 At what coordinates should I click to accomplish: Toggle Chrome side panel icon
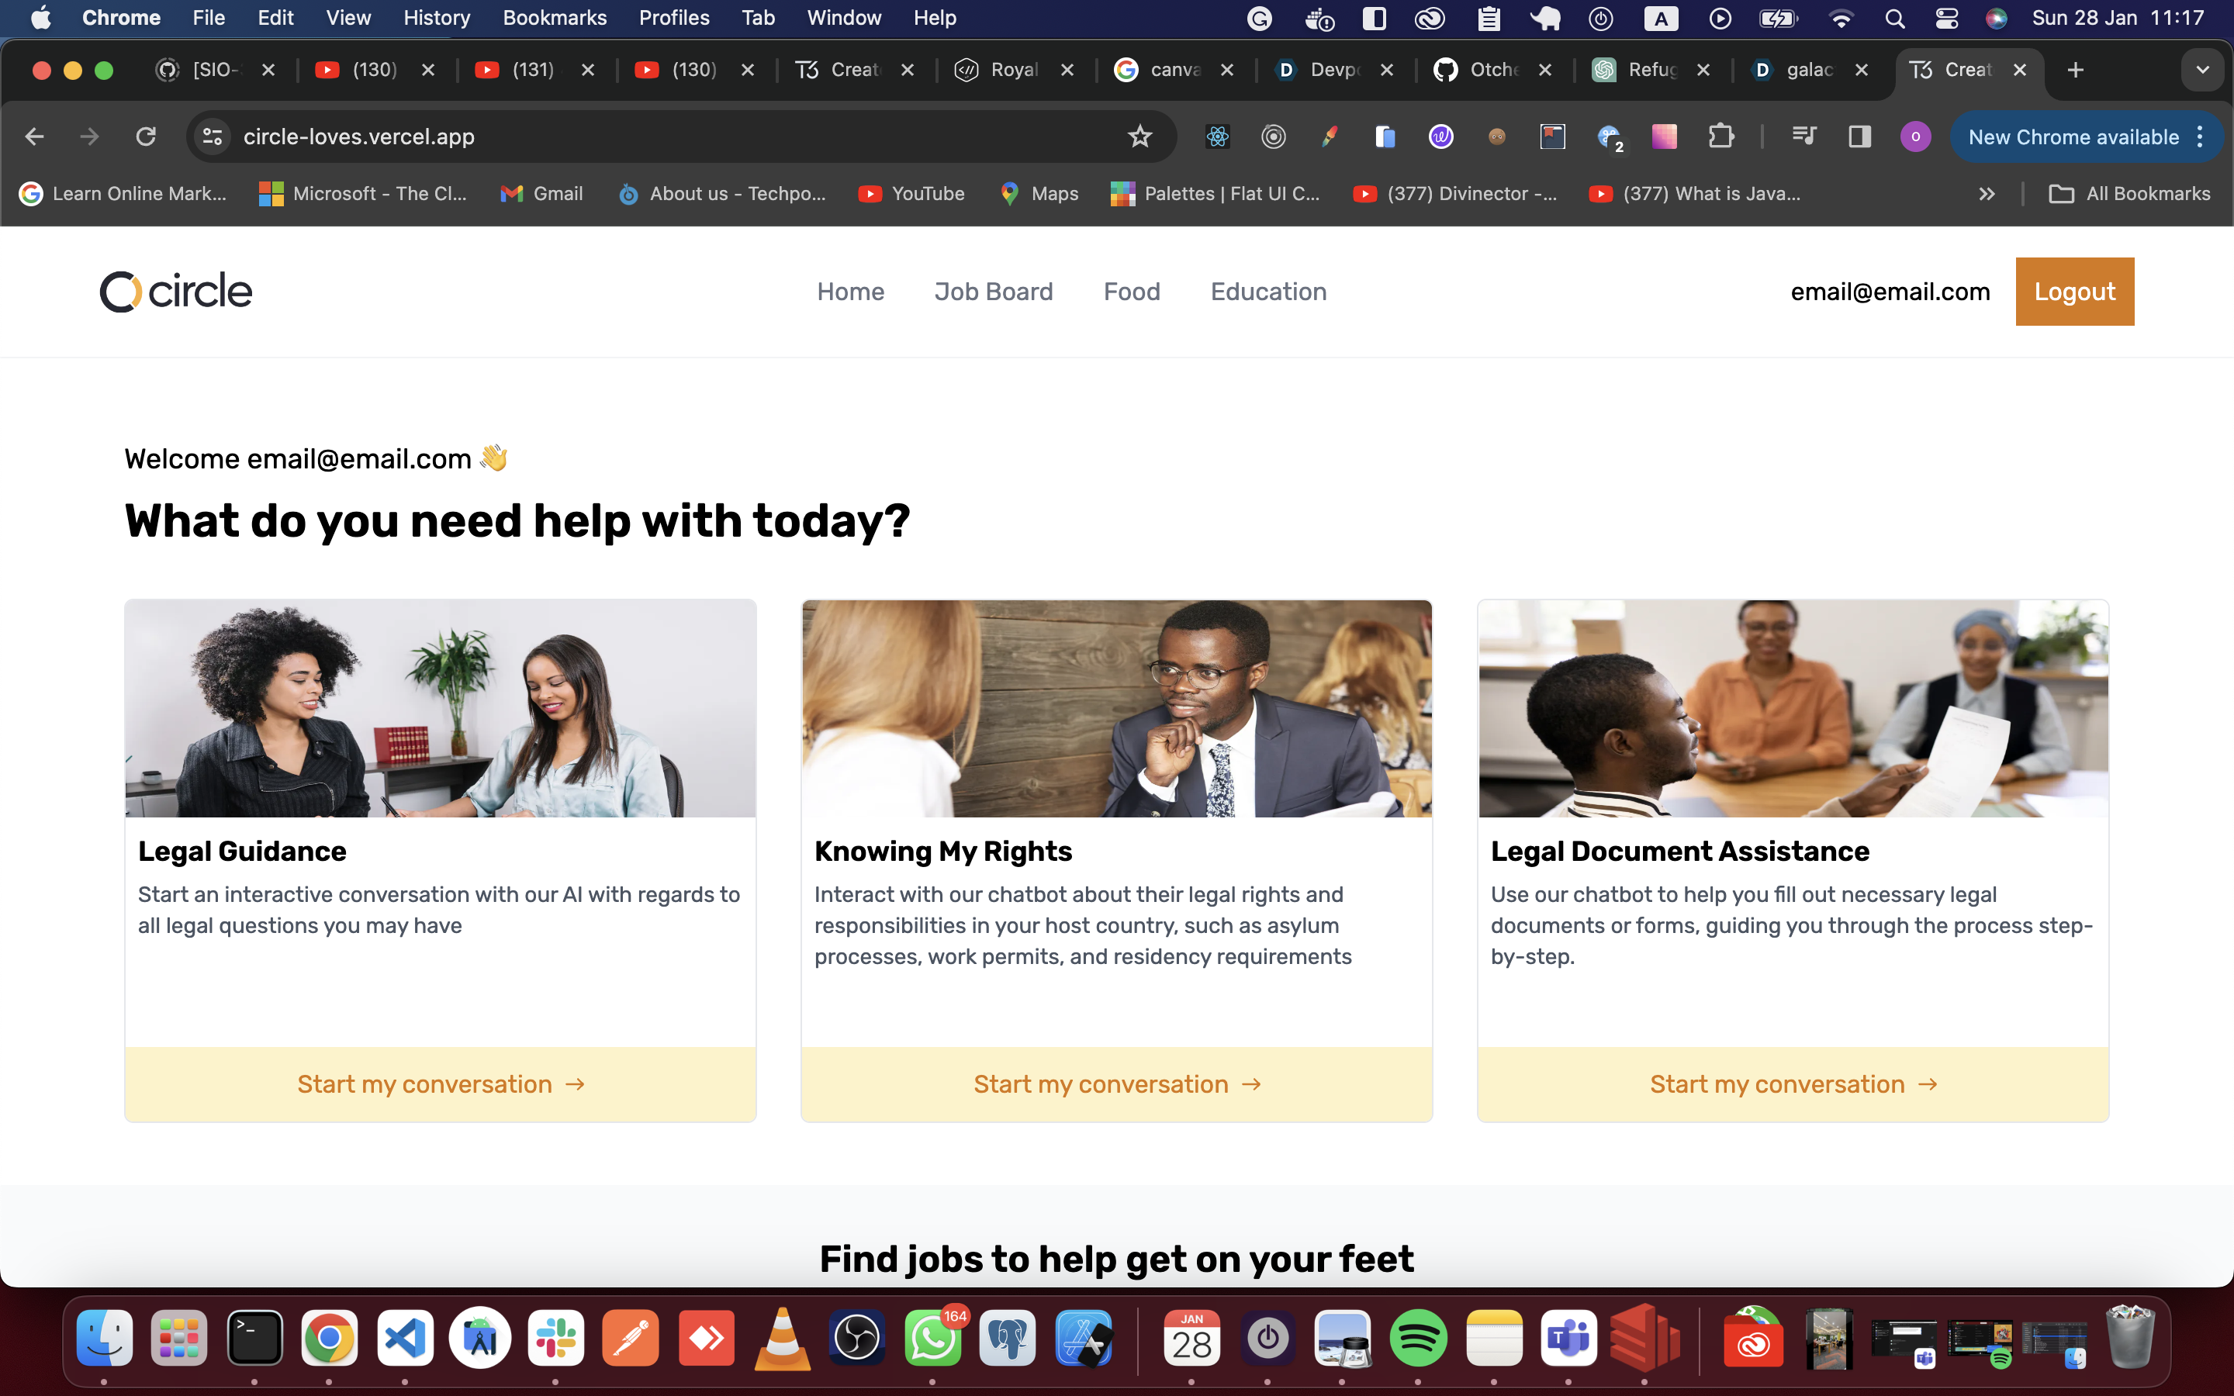click(1859, 136)
